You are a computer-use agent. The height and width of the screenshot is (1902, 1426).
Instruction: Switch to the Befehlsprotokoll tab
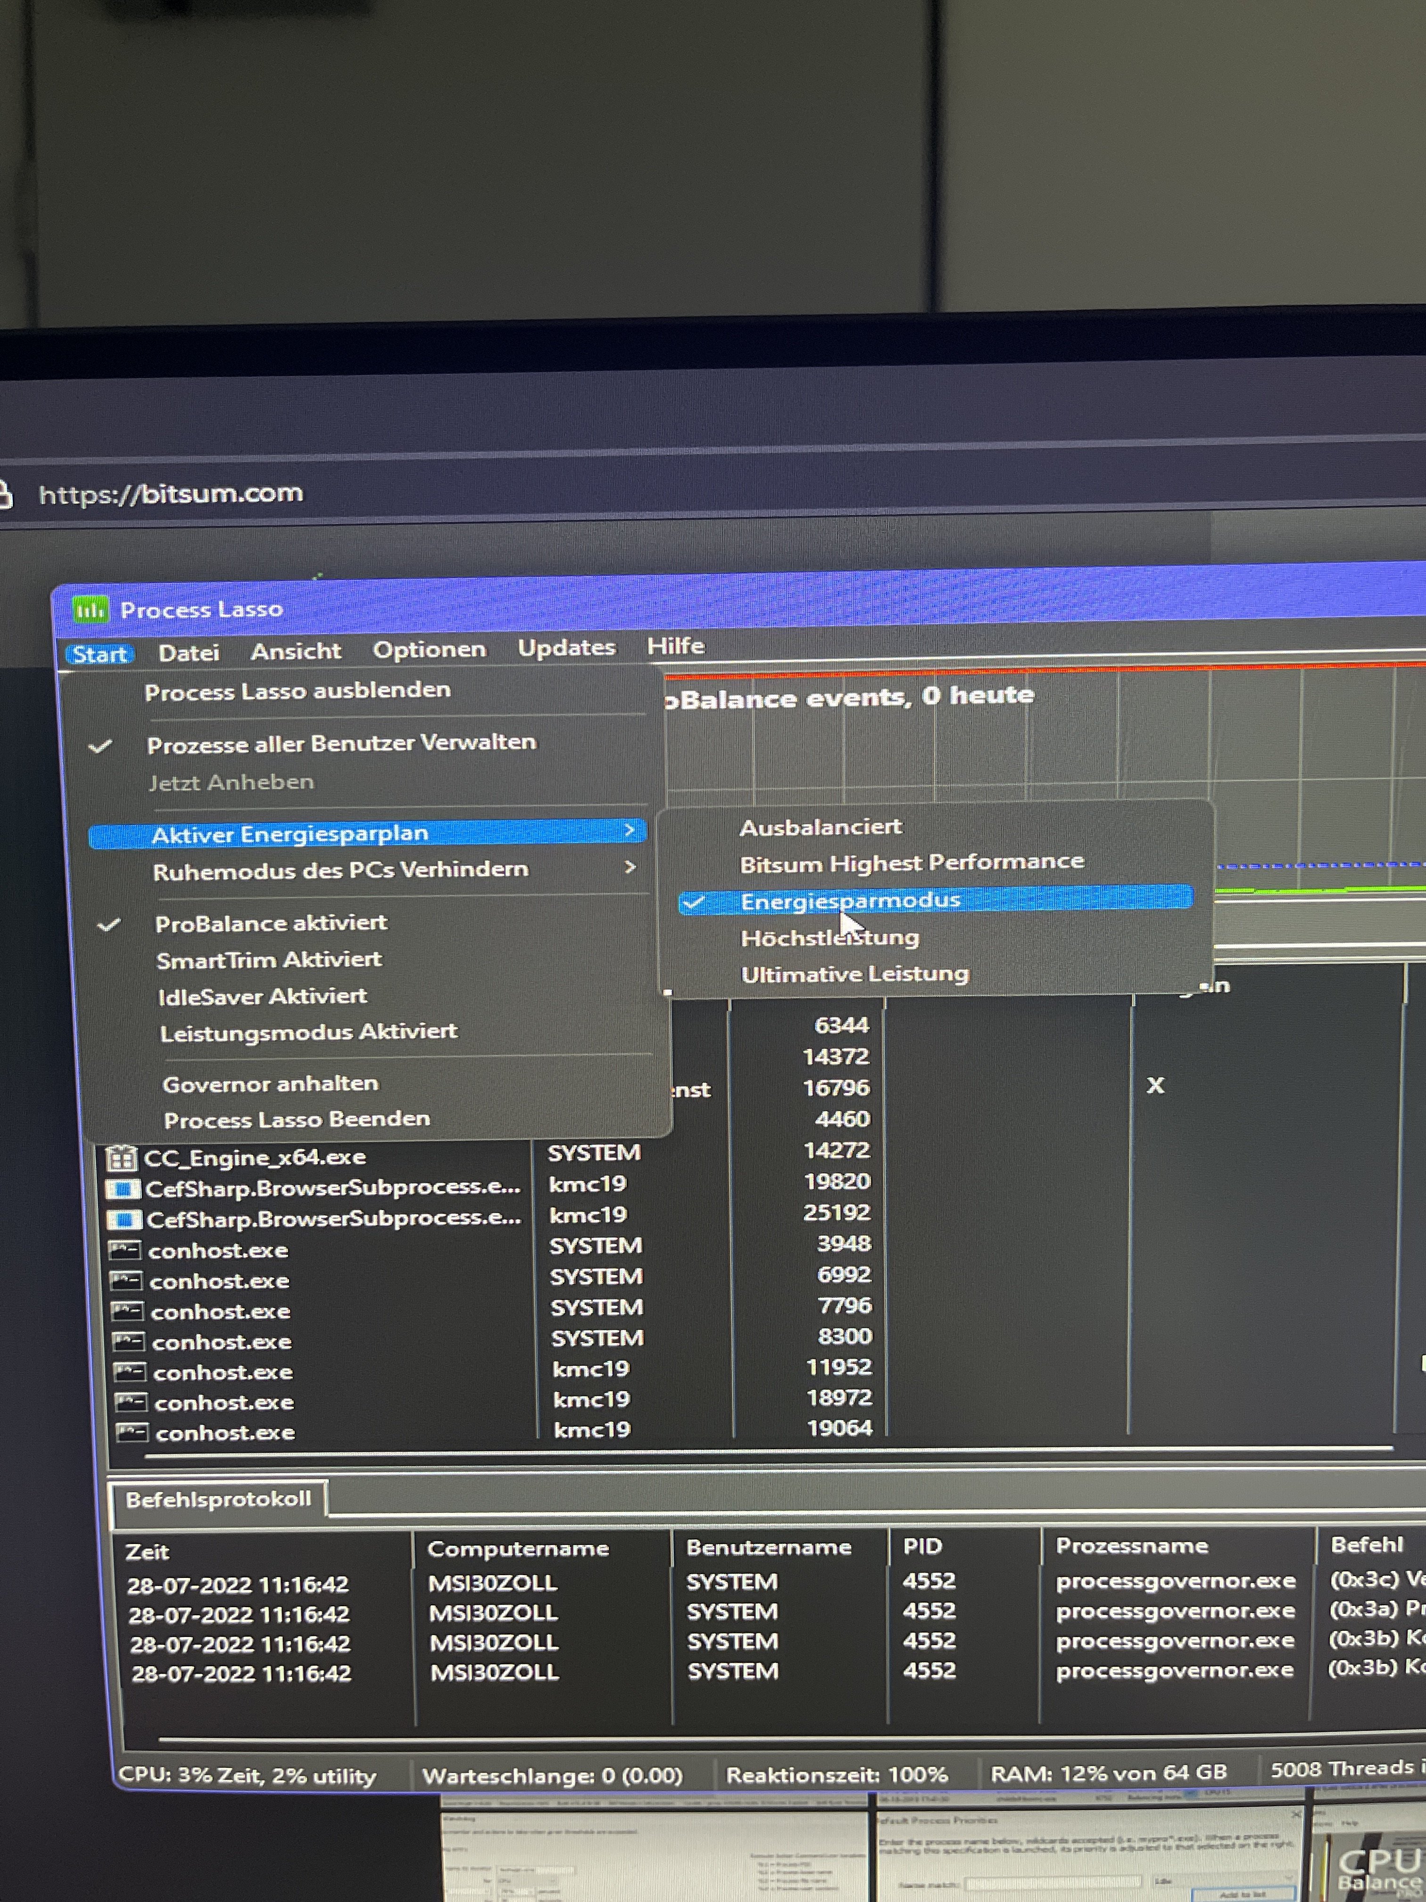[218, 1500]
